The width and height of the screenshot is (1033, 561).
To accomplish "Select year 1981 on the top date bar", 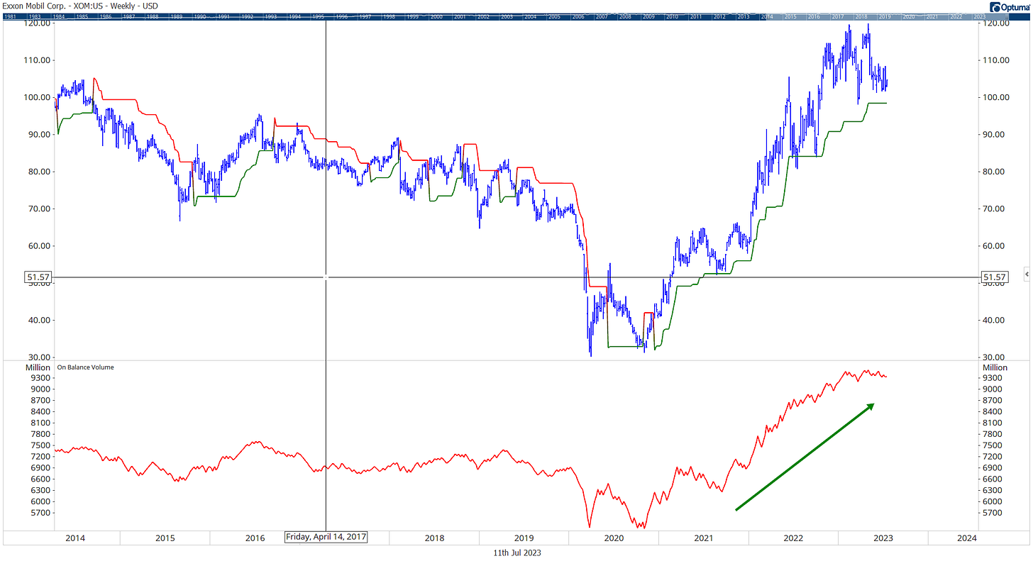I will pos(11,16).
